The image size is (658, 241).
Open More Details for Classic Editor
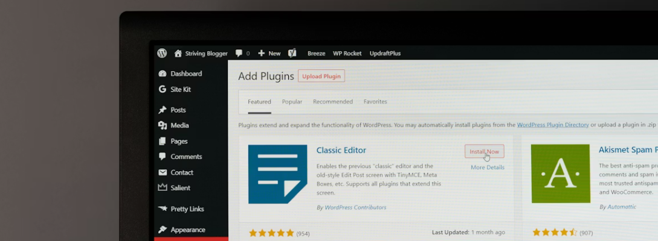pyautogui.click(x=488, y=167)
